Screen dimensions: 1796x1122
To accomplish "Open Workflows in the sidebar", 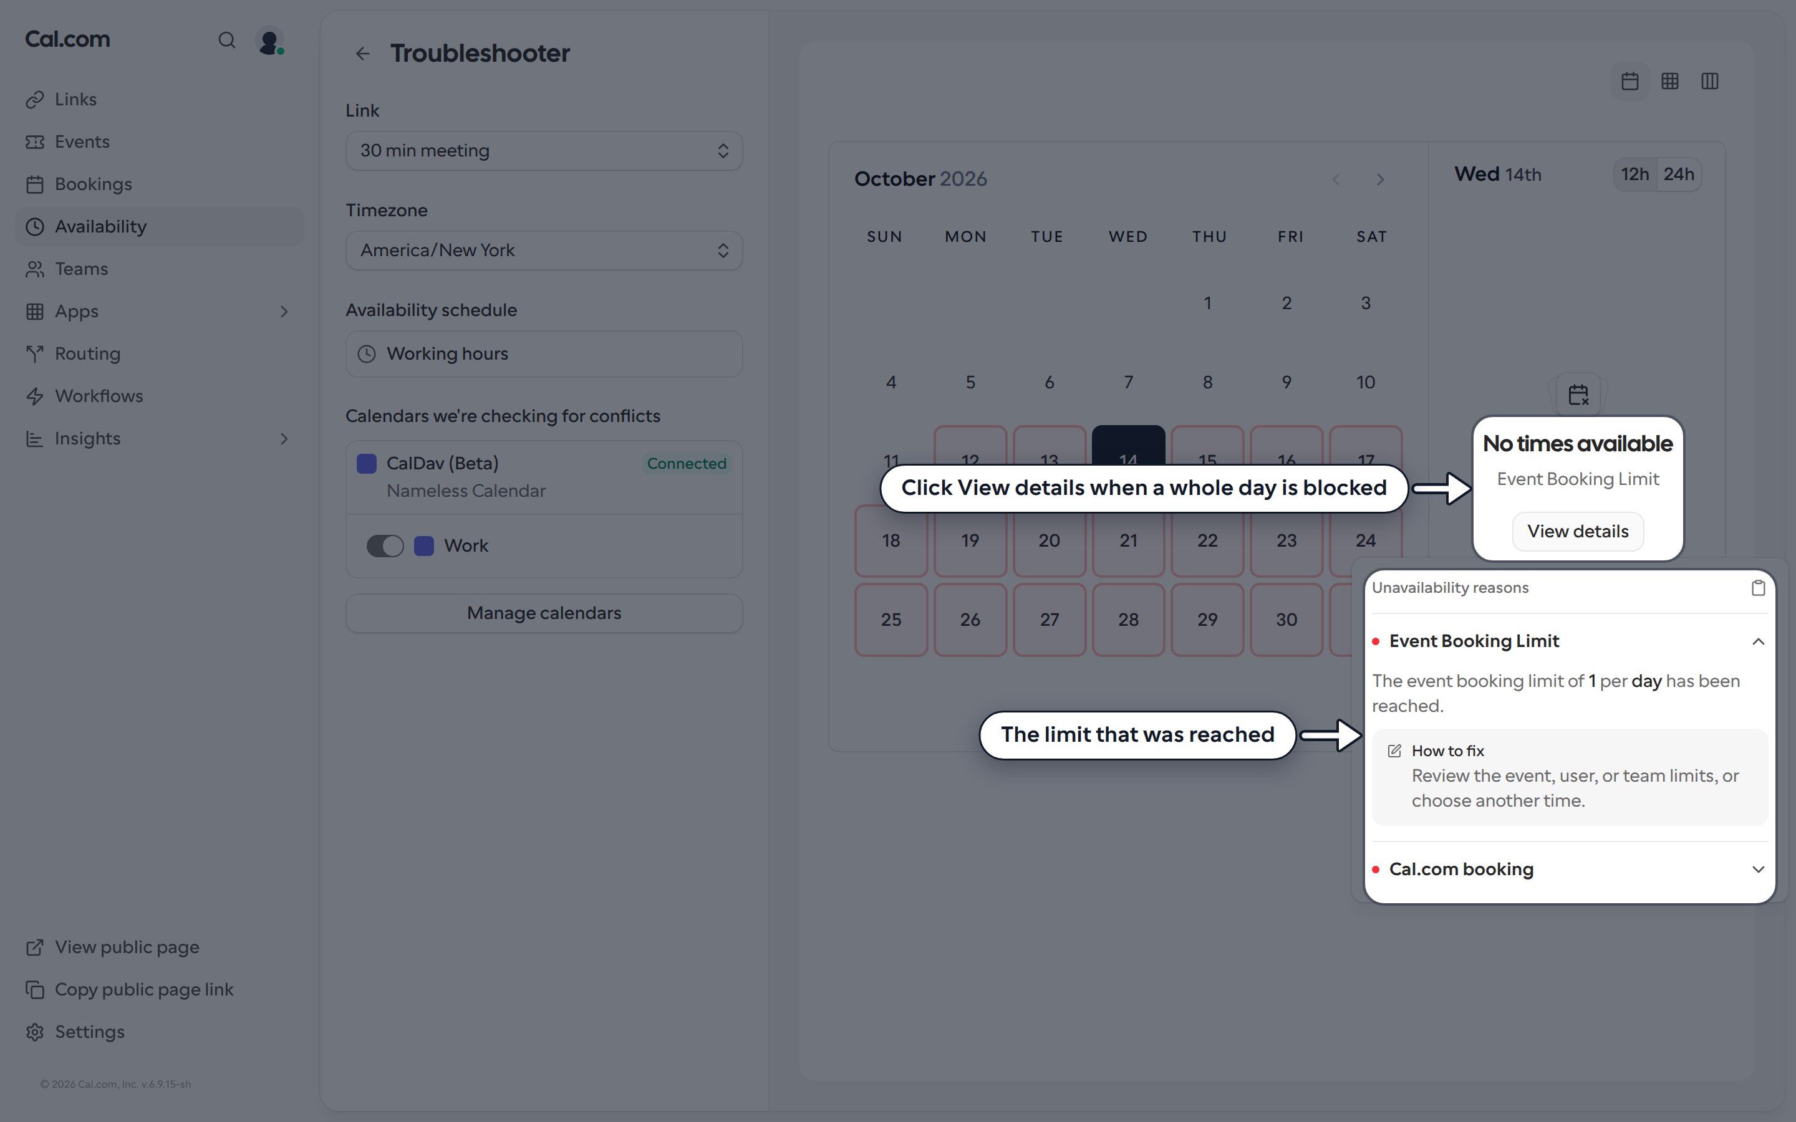I will (x=160, y=396).
